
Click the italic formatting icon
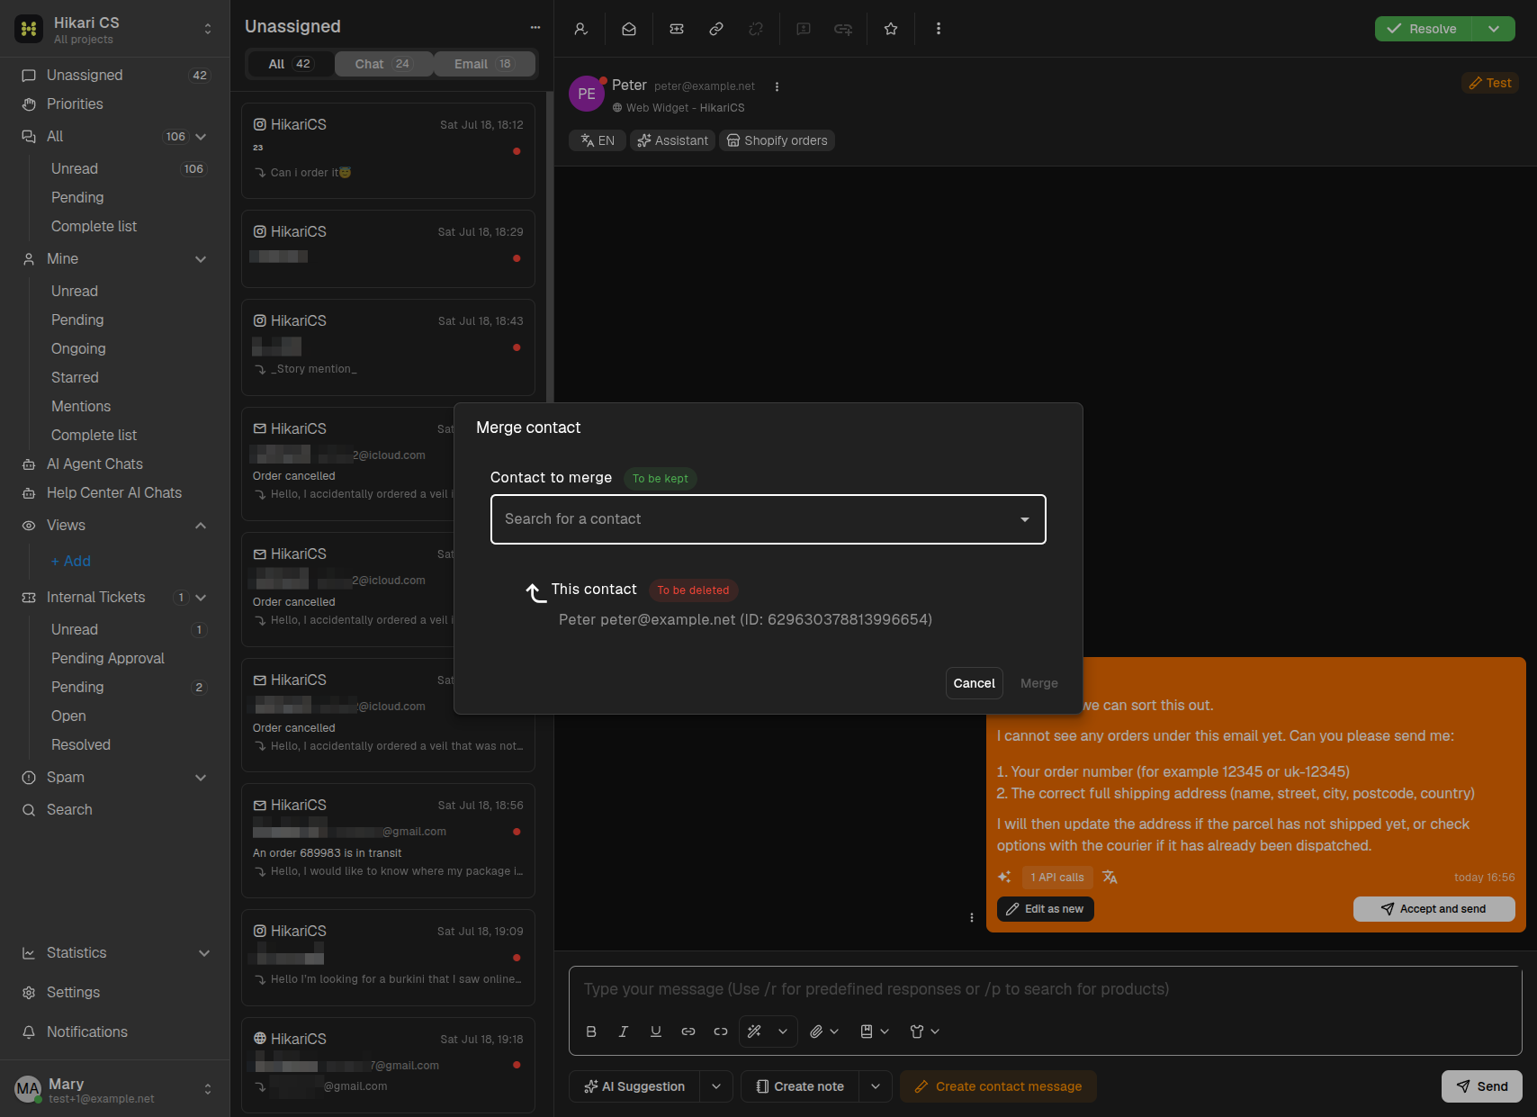coord(624,1031)
